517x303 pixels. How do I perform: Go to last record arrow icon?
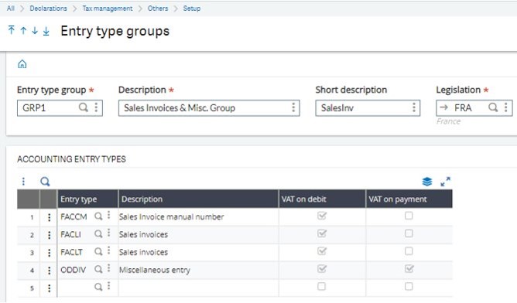[46, 31]
